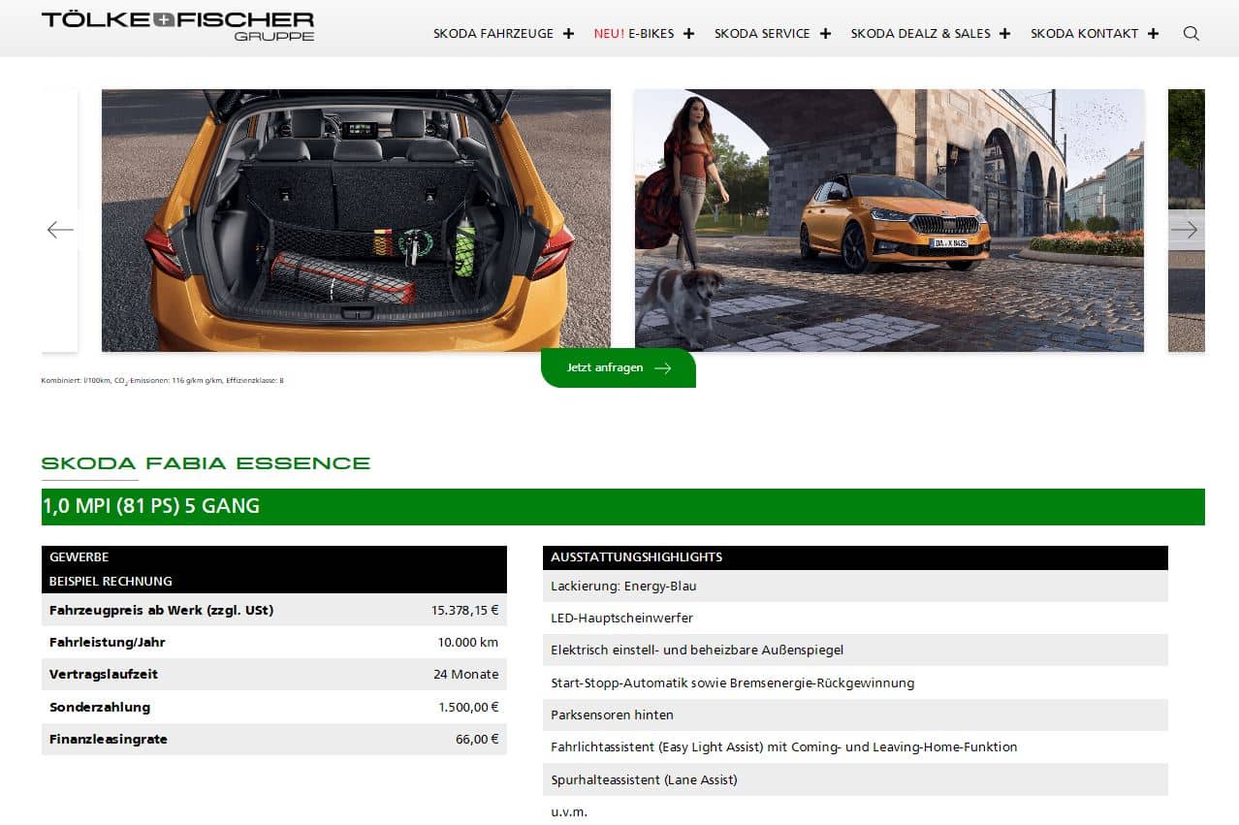Click the Lackierung: Energy-Blau row

point(855,586)
